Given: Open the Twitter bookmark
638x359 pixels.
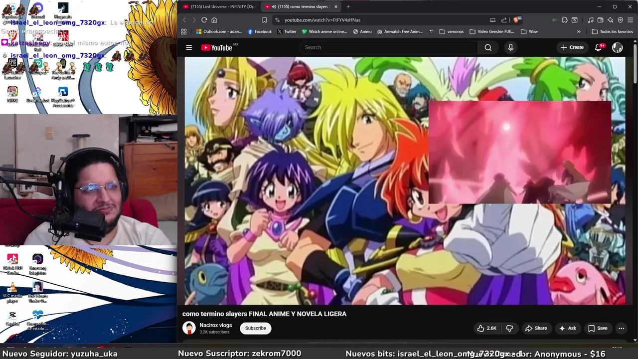Looking at the screenshot, I should [287, 31].
